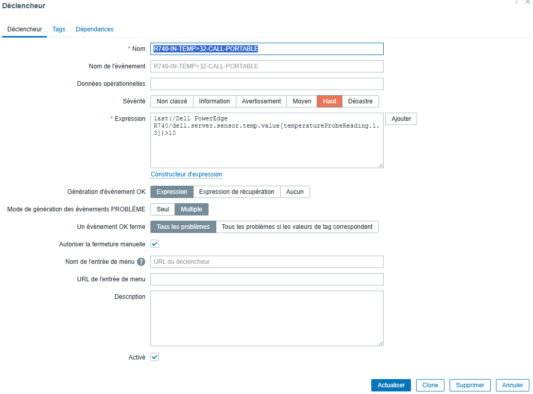Select Multiple problem generation mode
The height and width of the screenshot is (394, 533).
[x=192, y=209]
